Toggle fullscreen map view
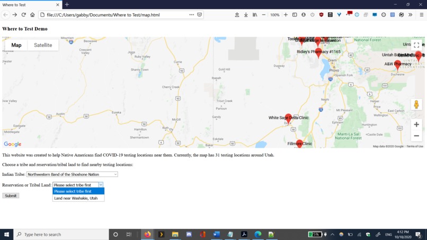The width and height of the screenshot is (427, 240). [416, 45]
